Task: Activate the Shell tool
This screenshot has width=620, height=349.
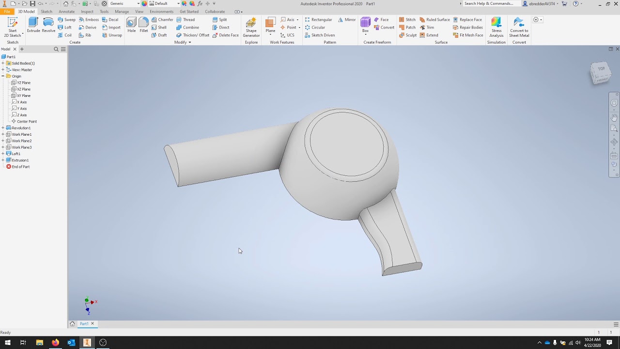Action: (x=159, y=28)
